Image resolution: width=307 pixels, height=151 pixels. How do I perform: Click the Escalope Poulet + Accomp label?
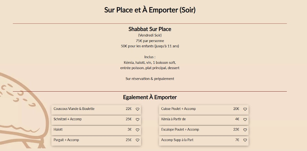click(180, 130)
